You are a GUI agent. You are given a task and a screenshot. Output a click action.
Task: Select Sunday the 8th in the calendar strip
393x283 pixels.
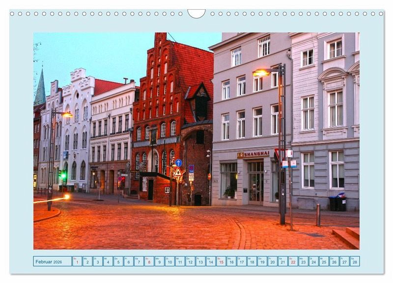149,261
